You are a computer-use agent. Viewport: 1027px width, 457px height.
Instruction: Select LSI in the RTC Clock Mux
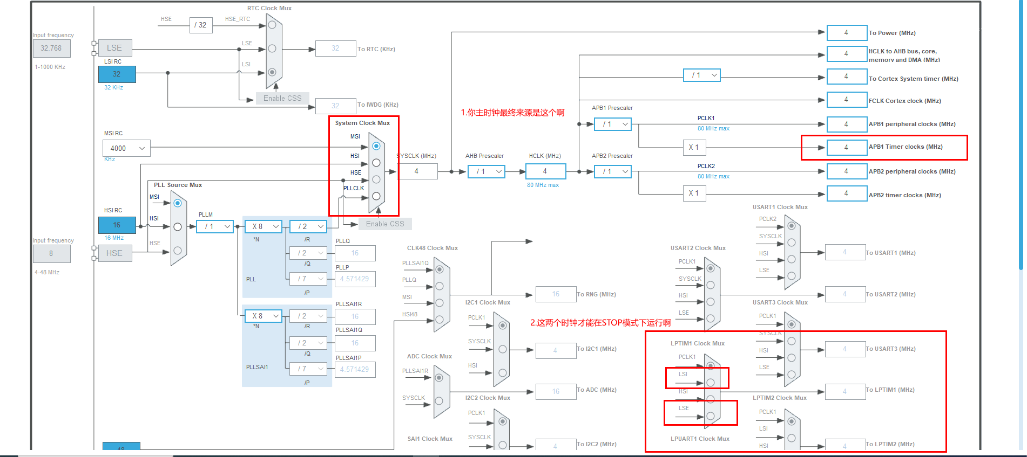point(272,72)
